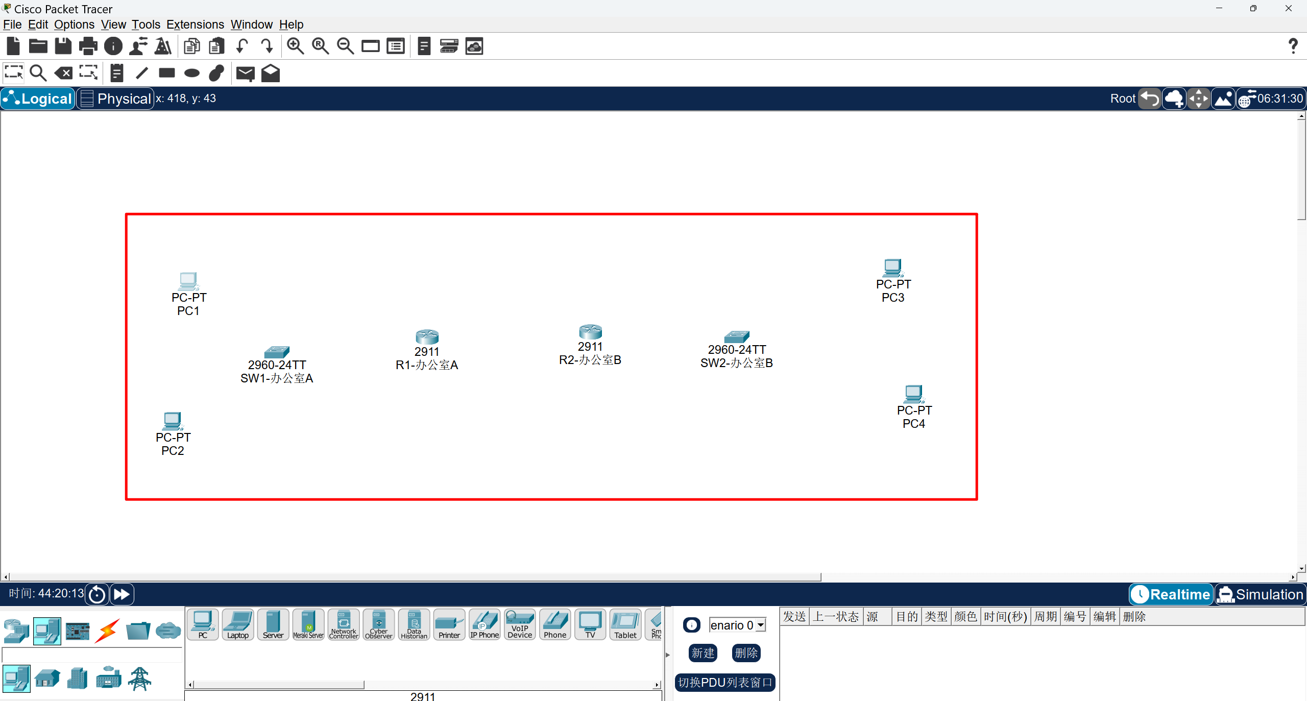
Task: Pick the Printer device from the list
Action: pos(449,624)
